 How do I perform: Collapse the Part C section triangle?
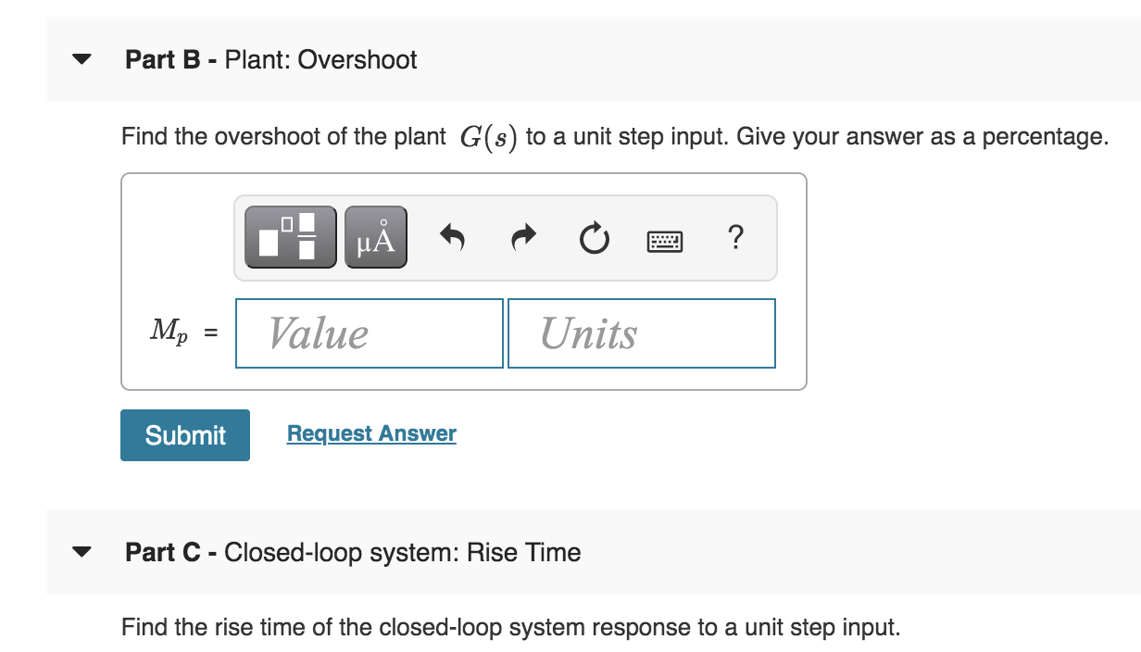[81, 554]
